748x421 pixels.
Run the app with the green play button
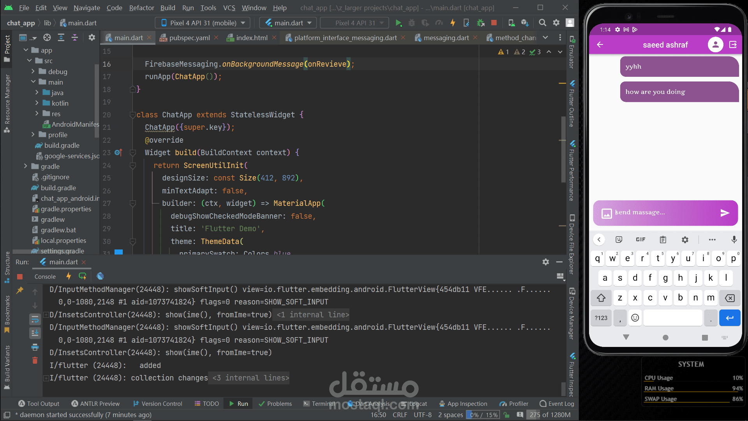[398, 23]
